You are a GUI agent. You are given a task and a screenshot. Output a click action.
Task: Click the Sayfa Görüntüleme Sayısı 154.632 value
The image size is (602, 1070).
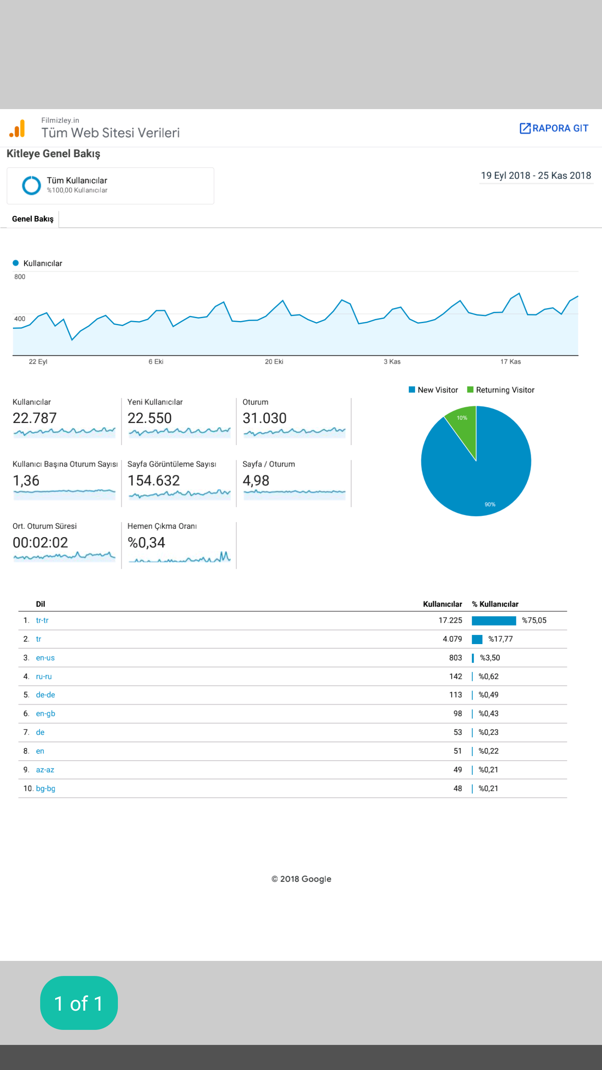coord(154,481)
